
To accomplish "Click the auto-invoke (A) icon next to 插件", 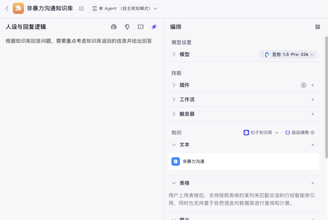I will point(304,85).
